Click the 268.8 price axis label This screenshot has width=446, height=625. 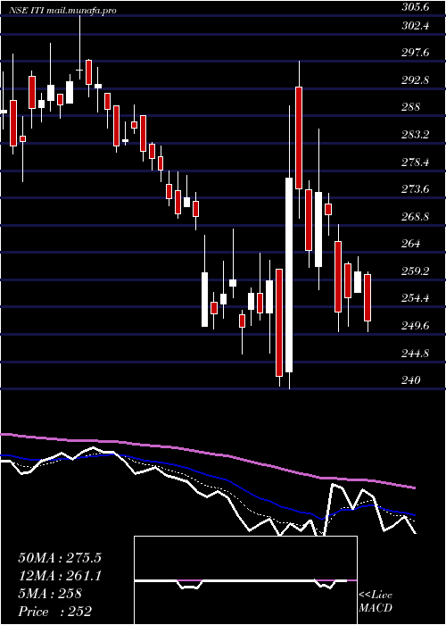(x=417, y=217)
